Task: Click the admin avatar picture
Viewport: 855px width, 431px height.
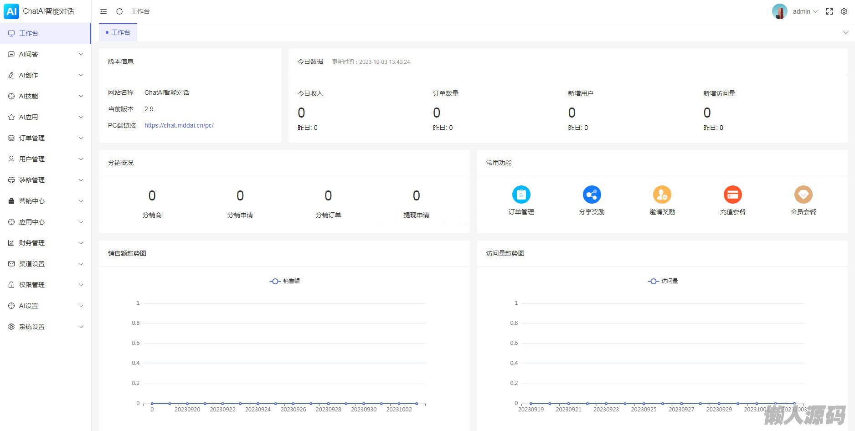Action: point(779,11)
